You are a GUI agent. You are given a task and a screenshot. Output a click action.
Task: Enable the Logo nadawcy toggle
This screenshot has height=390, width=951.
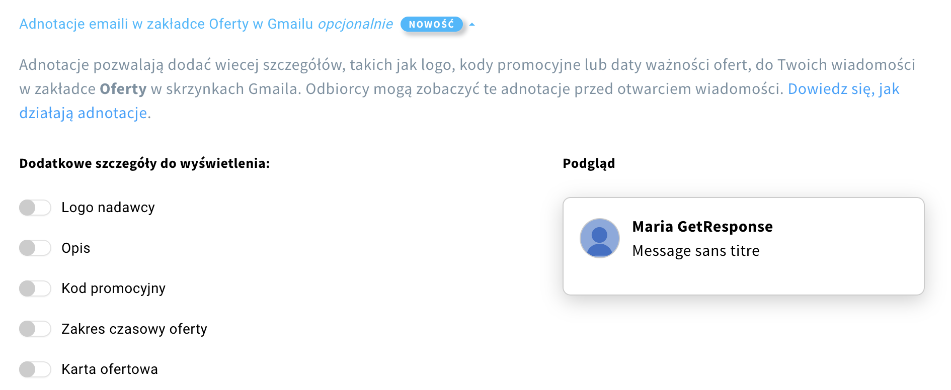(35, 207)
